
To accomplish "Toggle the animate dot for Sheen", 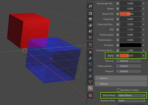I will [144, 9].
